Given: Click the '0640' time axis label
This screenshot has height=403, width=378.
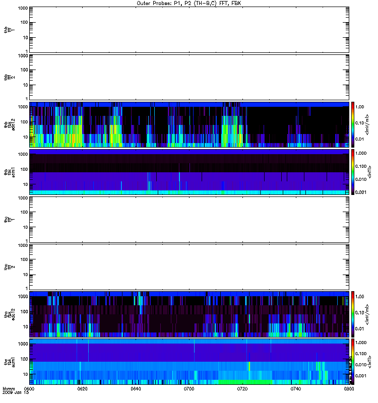Looking at the screenshot, I should pyautogui.click(x=136, y=389).
